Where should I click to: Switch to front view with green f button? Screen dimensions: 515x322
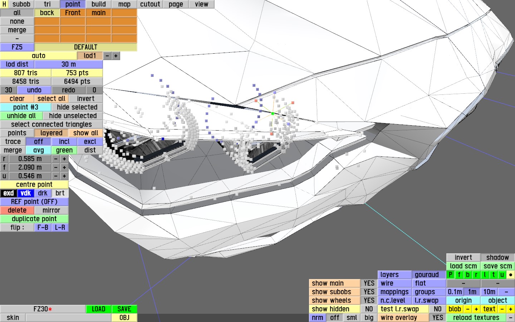459,275
